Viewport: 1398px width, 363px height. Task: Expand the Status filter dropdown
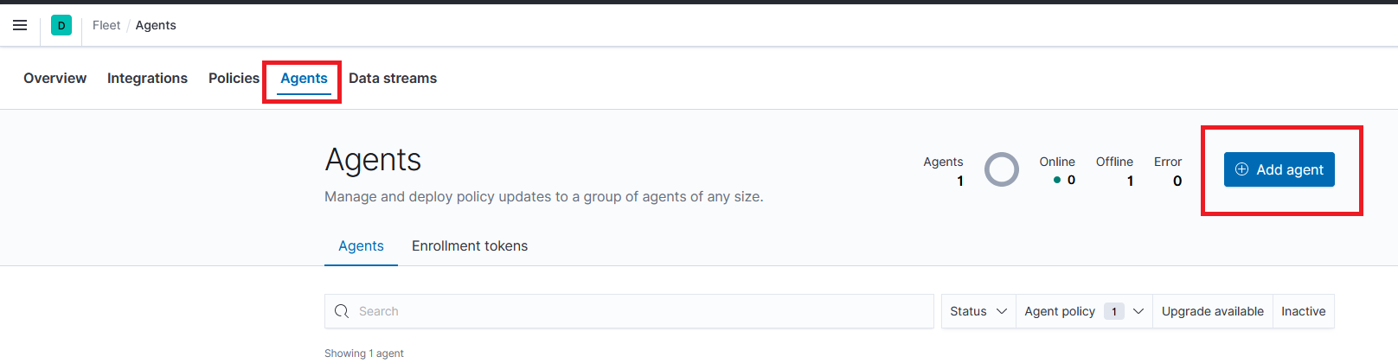[978, 311]
